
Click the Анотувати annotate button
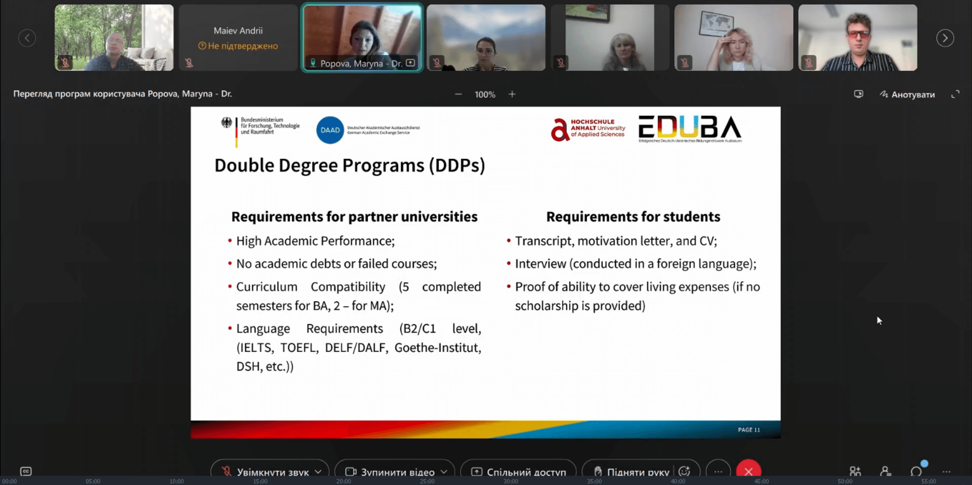coord(908,94)
